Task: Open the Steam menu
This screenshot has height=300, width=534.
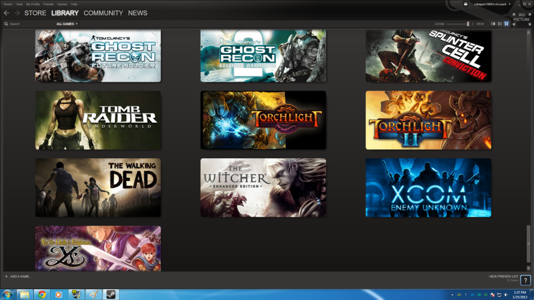Action: click(8, 4)
